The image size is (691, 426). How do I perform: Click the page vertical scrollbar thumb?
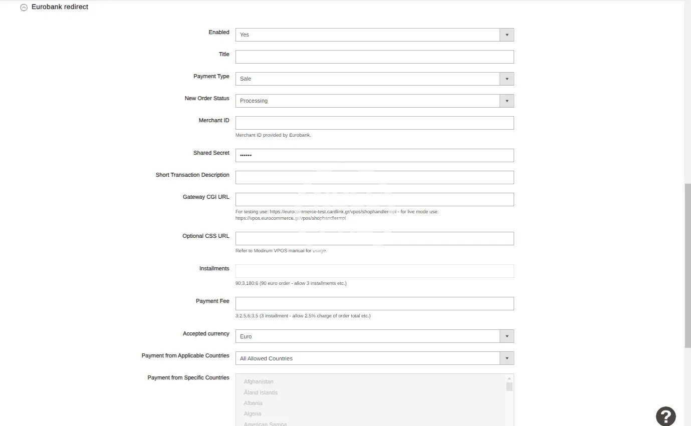pos(687,265)
